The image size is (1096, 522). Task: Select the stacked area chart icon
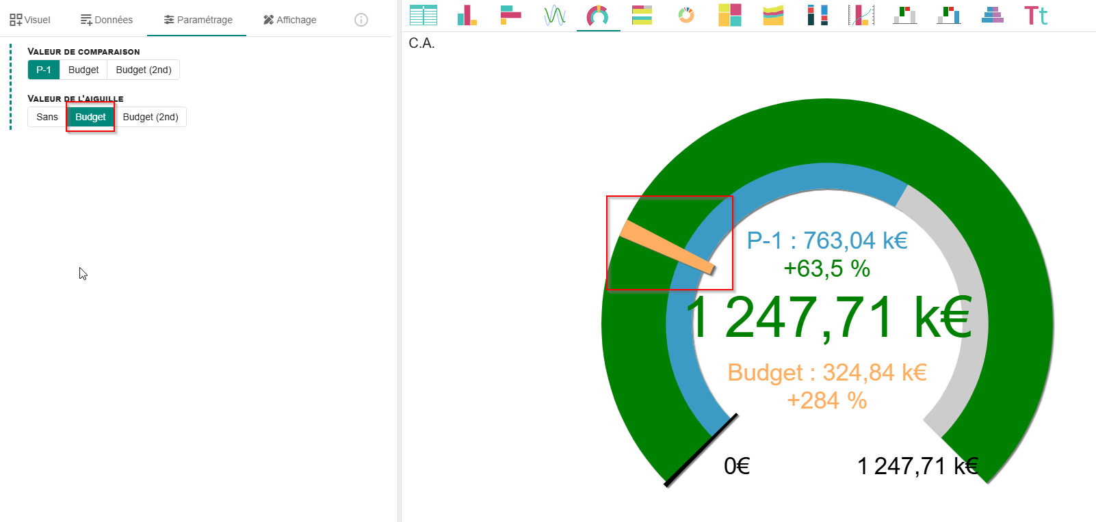click(x=773, y=15)
